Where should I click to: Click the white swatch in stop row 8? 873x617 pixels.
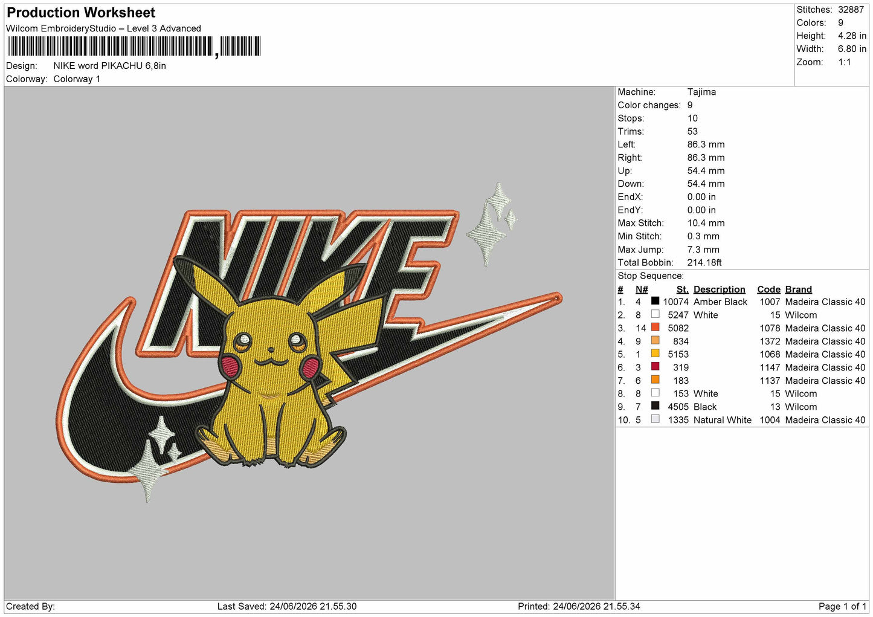pyautogui.click(x=655, y=393)
